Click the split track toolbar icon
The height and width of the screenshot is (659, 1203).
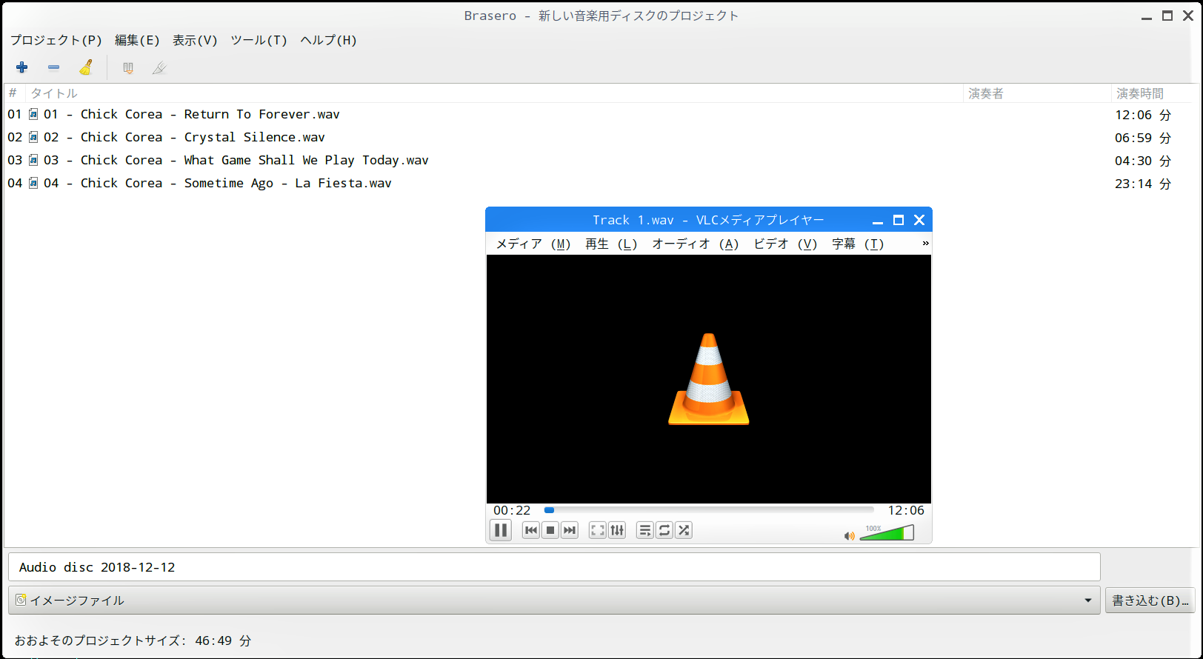click(x=159, y=68)
